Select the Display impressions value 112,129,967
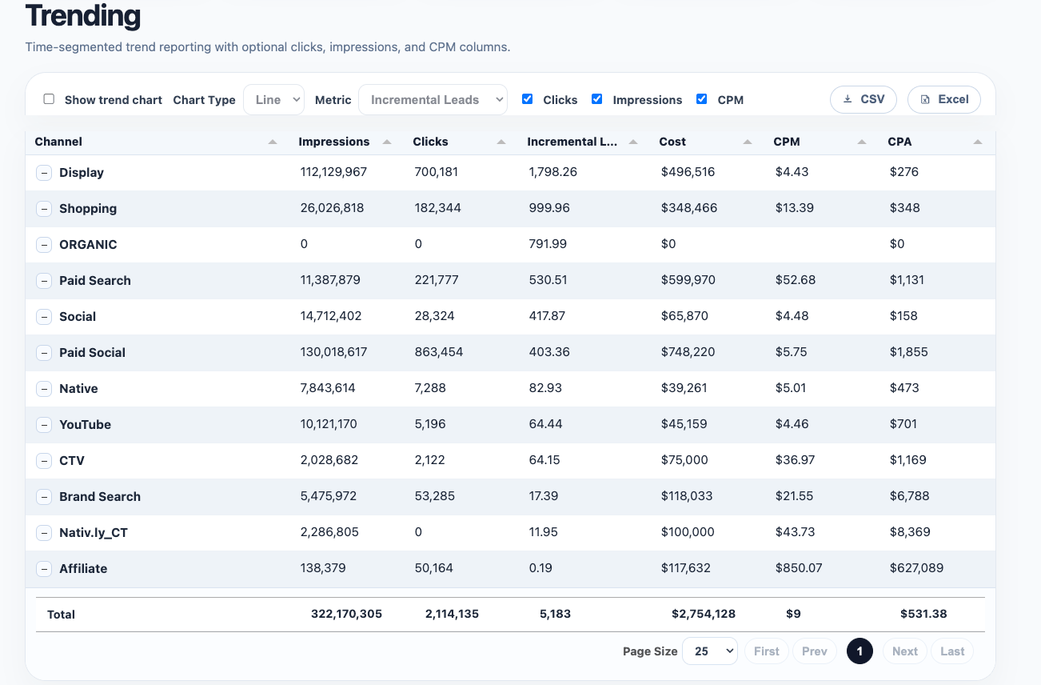The image size is (1041, 685). [334, 172]
